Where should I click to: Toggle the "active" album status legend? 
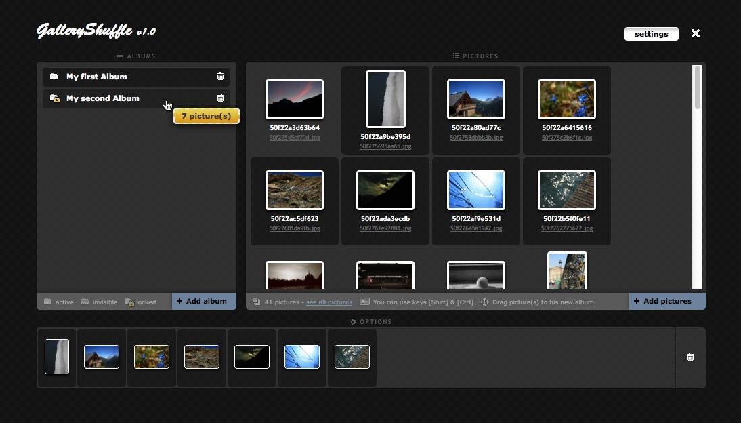pyautogui.click(x=49, y=302)
